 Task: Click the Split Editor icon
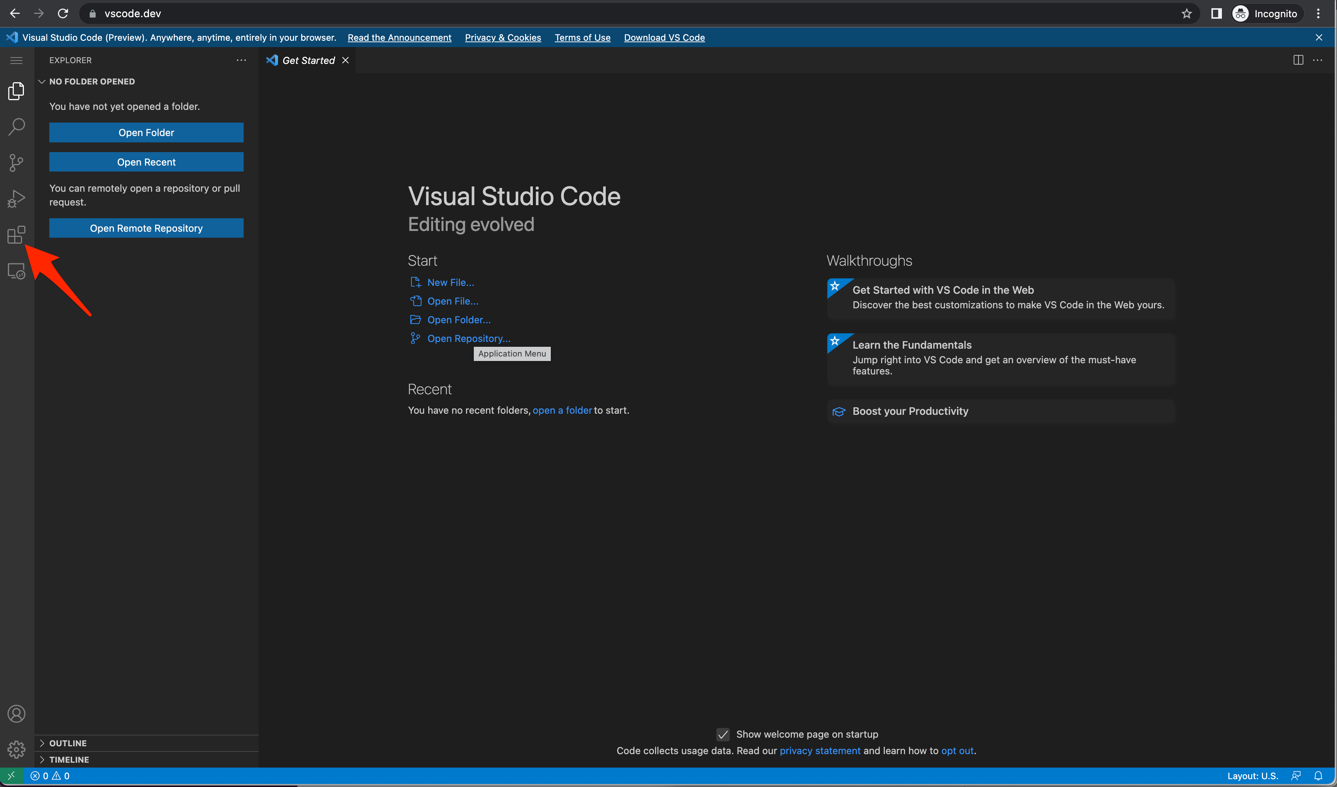point(1298,60)
